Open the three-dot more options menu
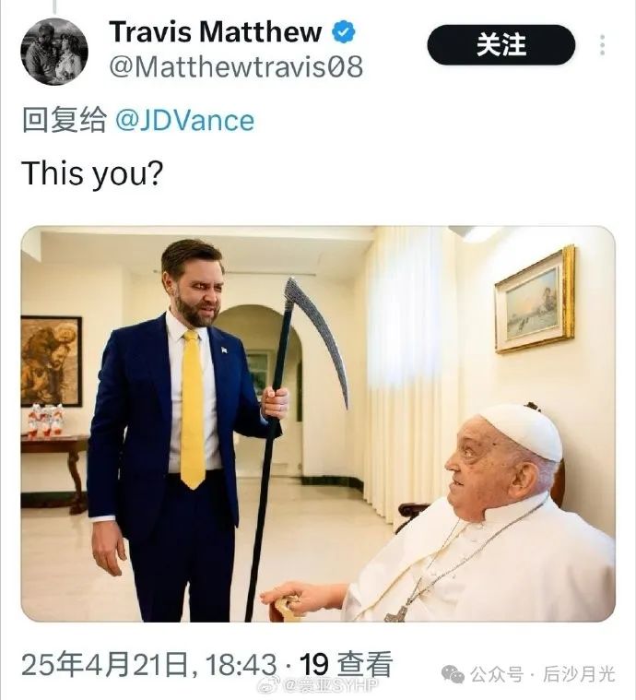Image resolution: width=636 pixels, height=700 pixels. pos(602,44)
